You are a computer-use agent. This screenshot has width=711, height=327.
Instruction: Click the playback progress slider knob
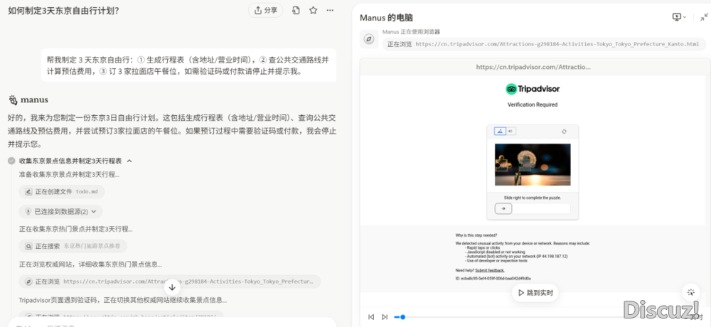point(402,317)
